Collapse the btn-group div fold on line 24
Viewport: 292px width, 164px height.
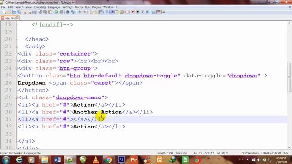coord(16,68)
